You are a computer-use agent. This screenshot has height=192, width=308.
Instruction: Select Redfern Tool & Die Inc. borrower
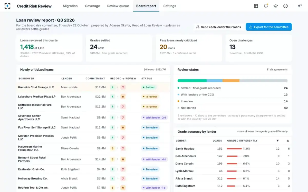(x=33, y=188)
